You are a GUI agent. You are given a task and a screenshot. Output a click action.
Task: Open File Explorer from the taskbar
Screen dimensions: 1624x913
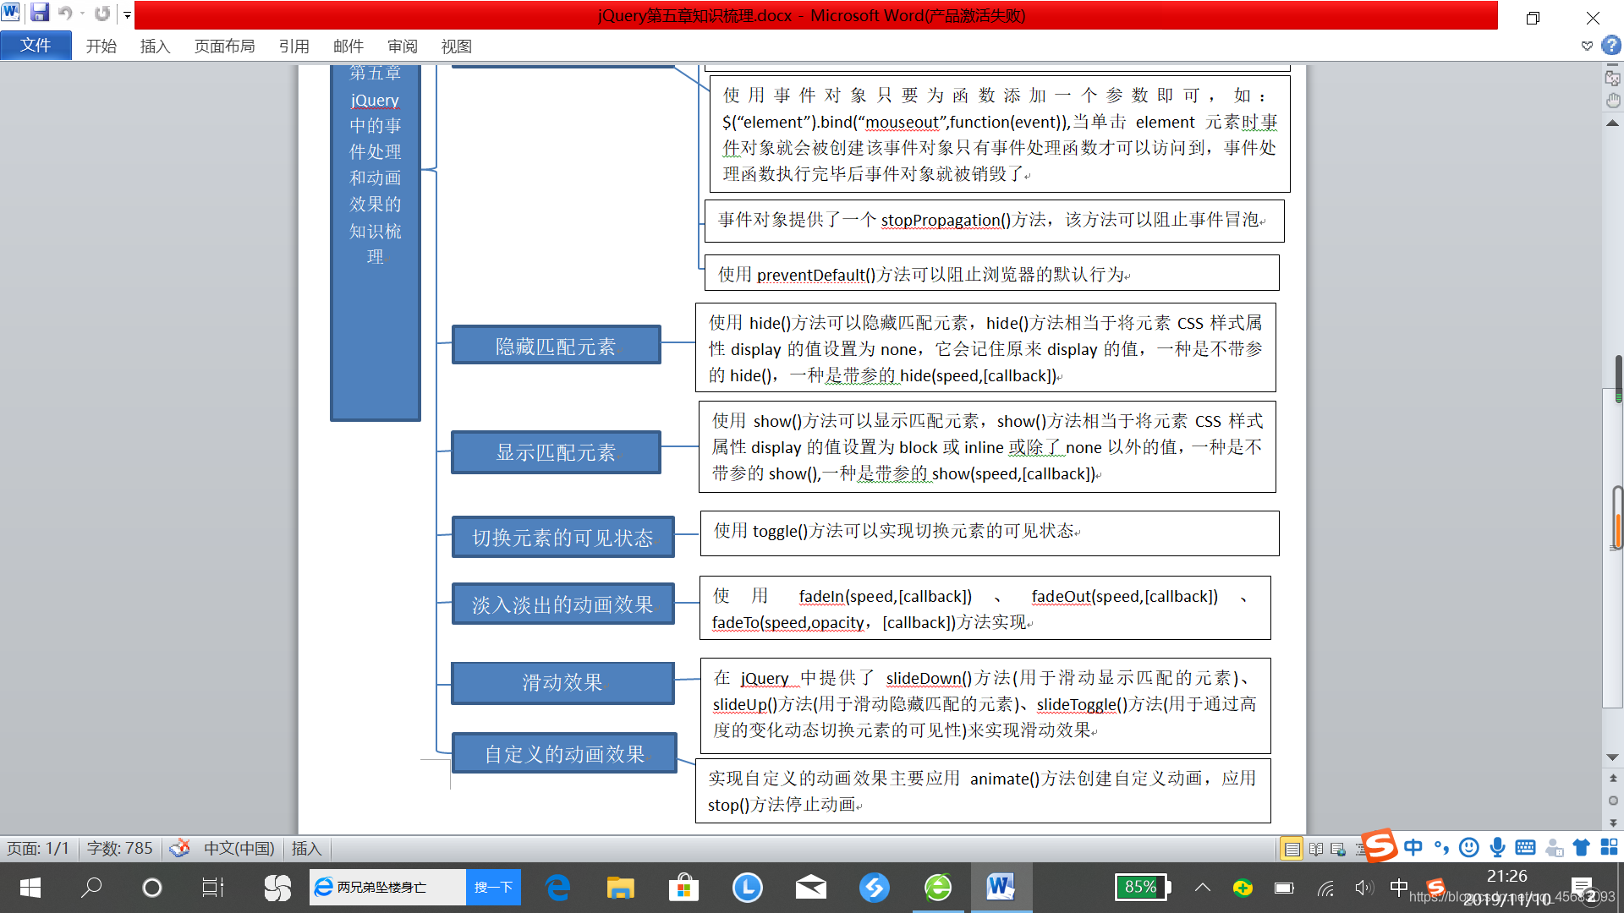coord(620,888)
